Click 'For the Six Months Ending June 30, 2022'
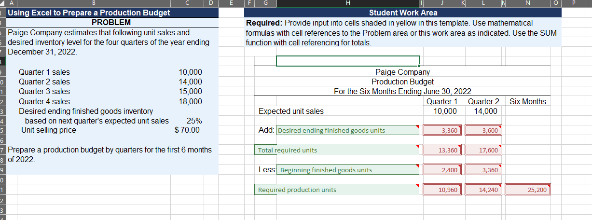Image resolution: width=592 pixels, height=220 pixels. [x=402, y=91]
